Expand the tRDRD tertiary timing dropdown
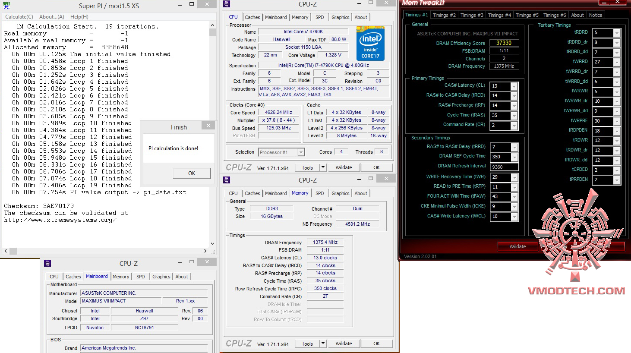Screen dimensions: 631x353 point(617,33)
